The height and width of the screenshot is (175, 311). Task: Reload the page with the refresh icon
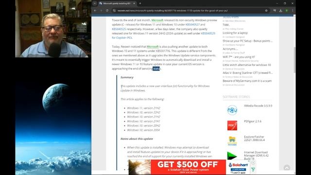pos(107,11)
